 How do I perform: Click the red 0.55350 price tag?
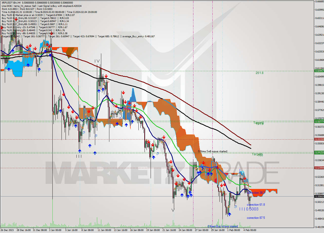[319, 139]
